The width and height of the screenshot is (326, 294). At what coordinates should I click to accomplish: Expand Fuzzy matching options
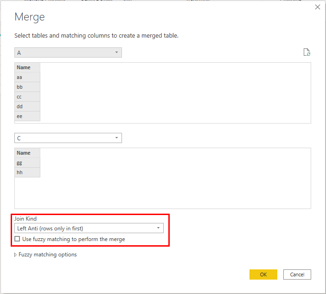pos(45,255)
